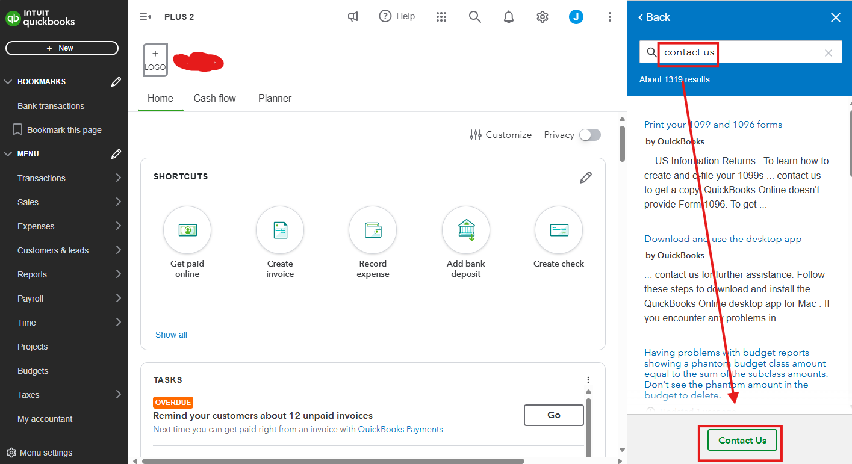Click the Record expense shortcut icon
Image resolution: width=852 pixels, height=464 pixels.
[373, 230]
